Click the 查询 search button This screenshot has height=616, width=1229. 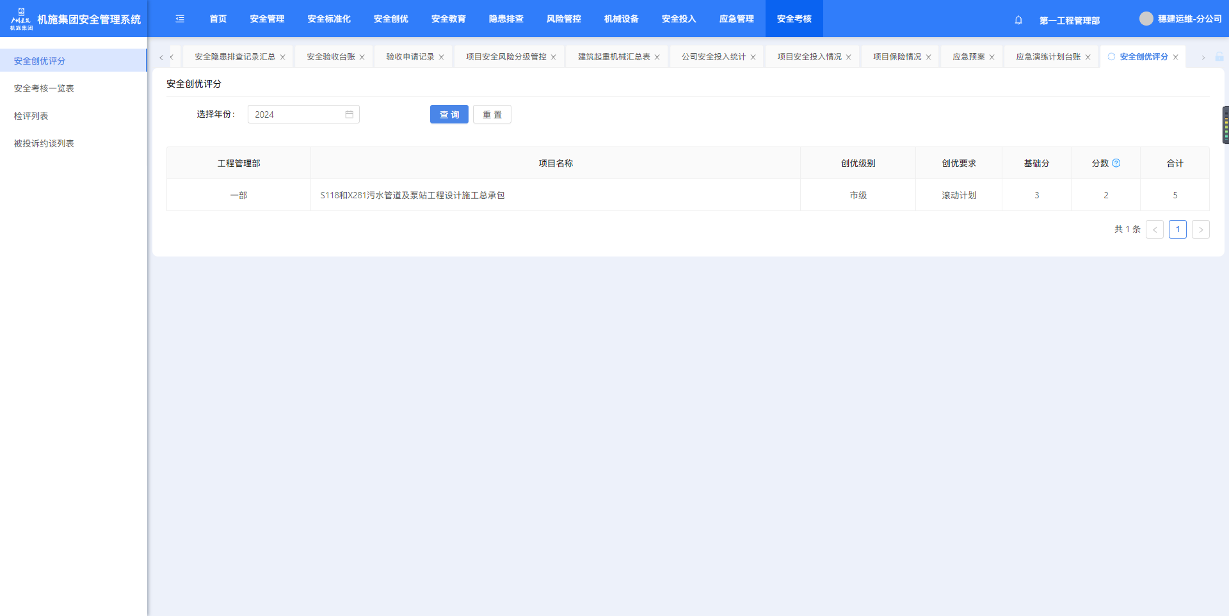(449, 115)
